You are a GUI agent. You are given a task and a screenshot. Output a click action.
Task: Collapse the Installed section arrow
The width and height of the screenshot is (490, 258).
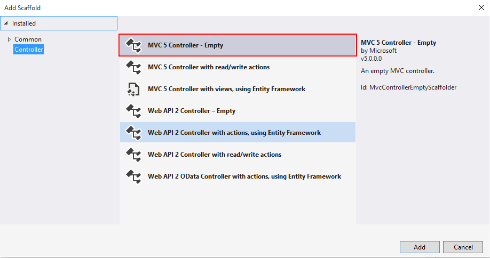click(6, 23)
